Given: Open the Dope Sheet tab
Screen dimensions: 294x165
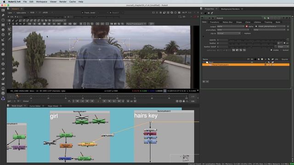Looking at the screenshot, I should click(x=53, y=106).
